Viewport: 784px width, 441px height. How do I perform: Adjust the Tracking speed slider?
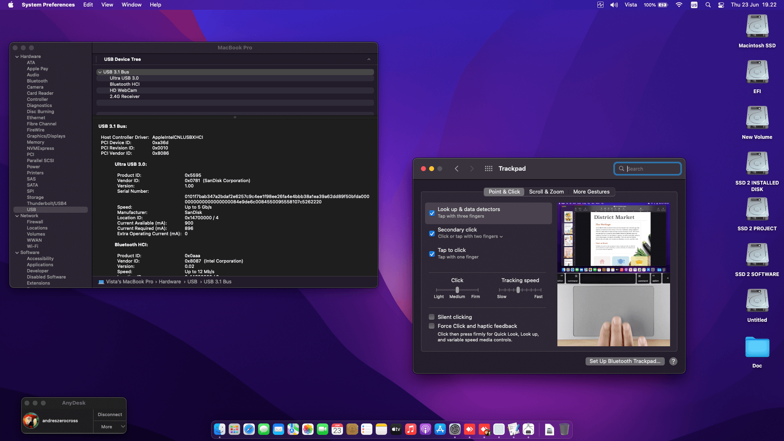[518, 290]
